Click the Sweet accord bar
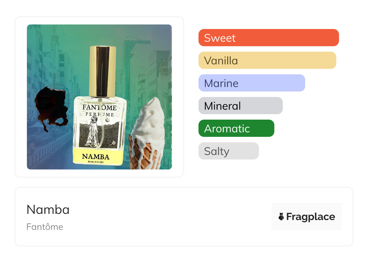Screen dimensions: 368x261 point(269,38)
